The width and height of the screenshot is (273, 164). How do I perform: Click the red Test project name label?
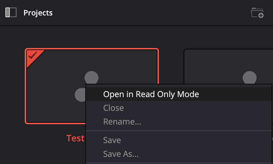pos(75,138)
